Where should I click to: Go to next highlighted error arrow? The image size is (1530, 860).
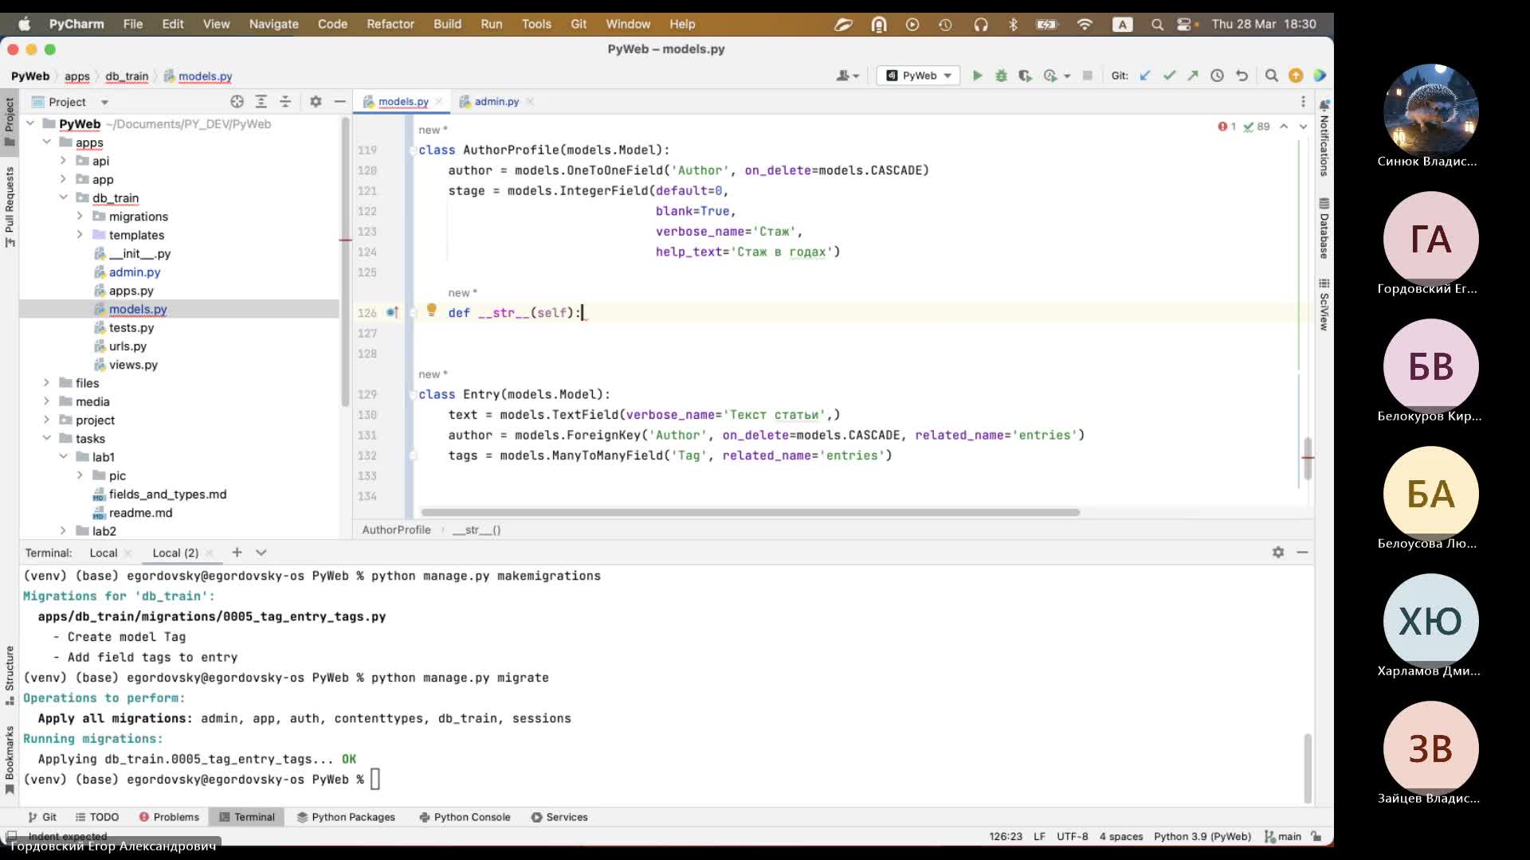1304,127
